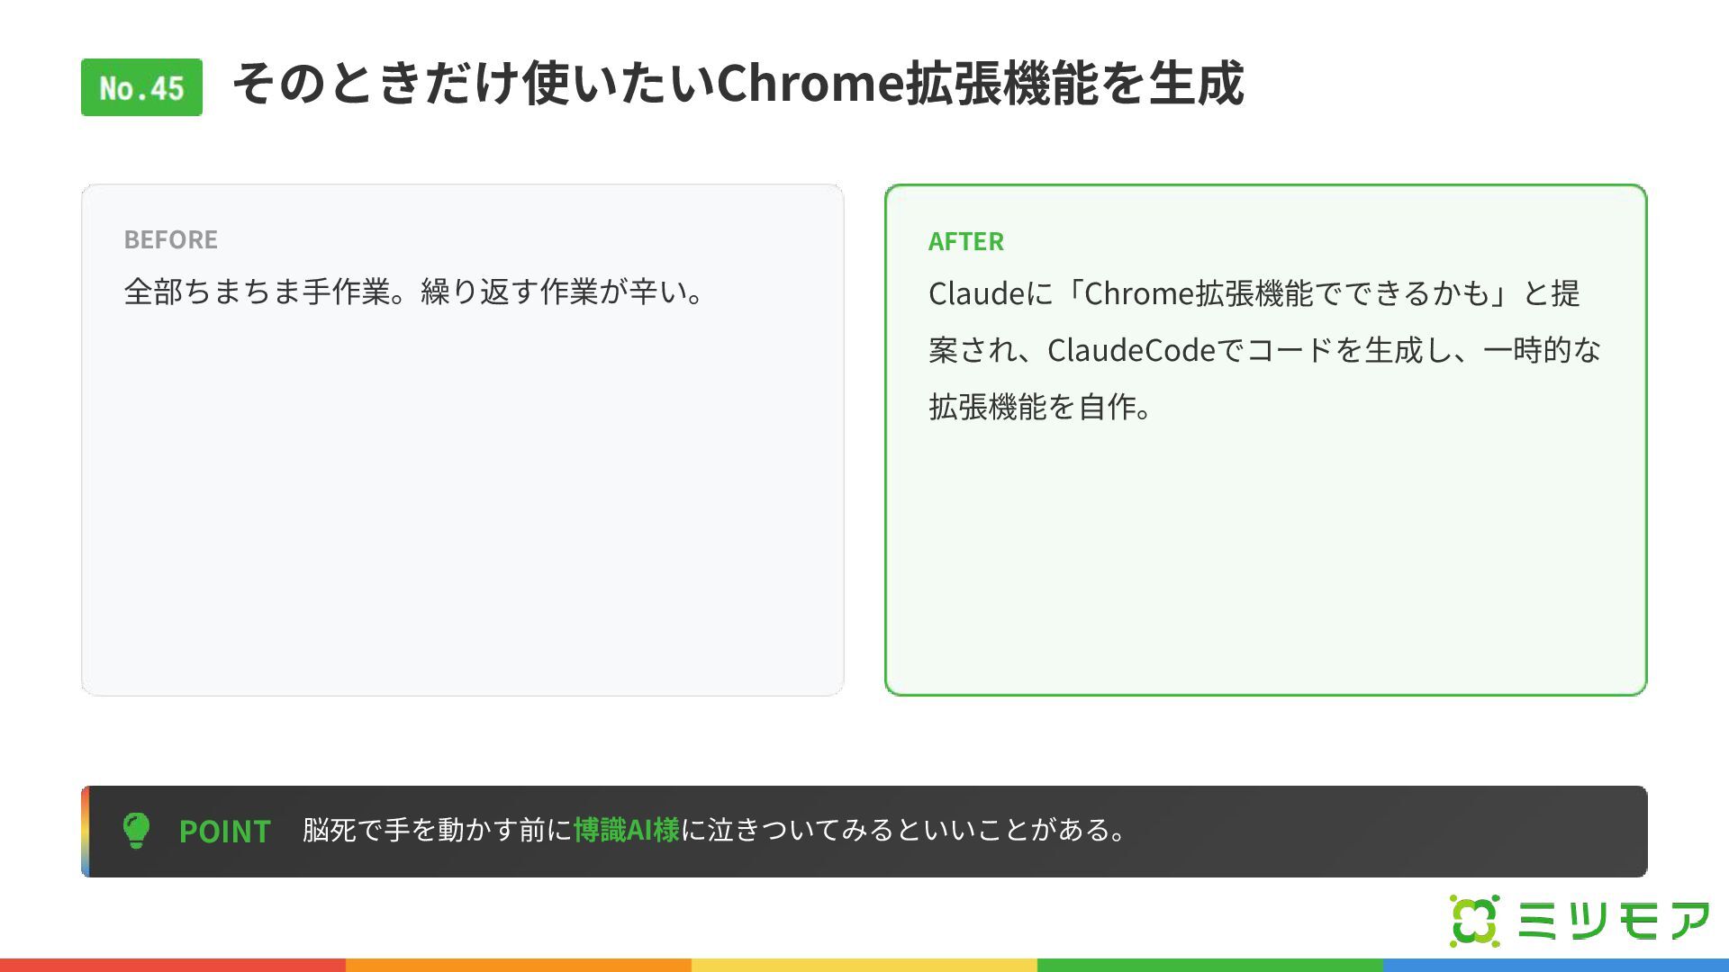Click empty area of the green AFTER card
Screen dimensions: 1729x972
(x=1265, y=558)
